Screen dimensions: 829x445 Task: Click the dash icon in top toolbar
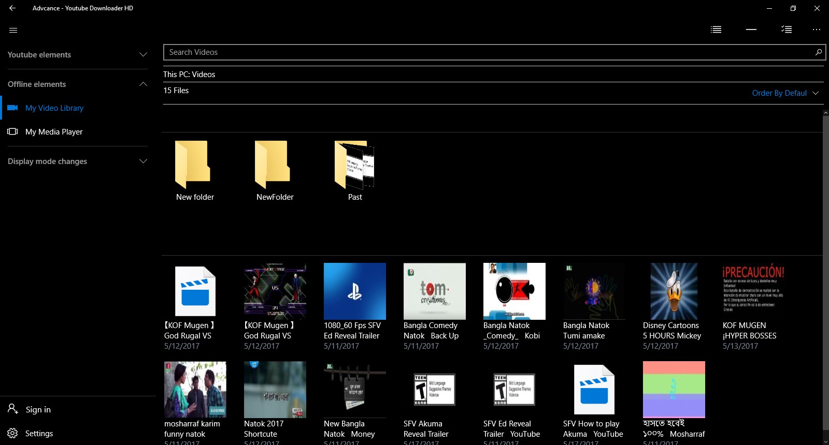pos(751,29)
